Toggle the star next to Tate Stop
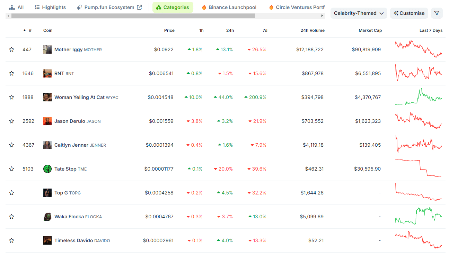This screenshot has width=449, height=255. 11,169
